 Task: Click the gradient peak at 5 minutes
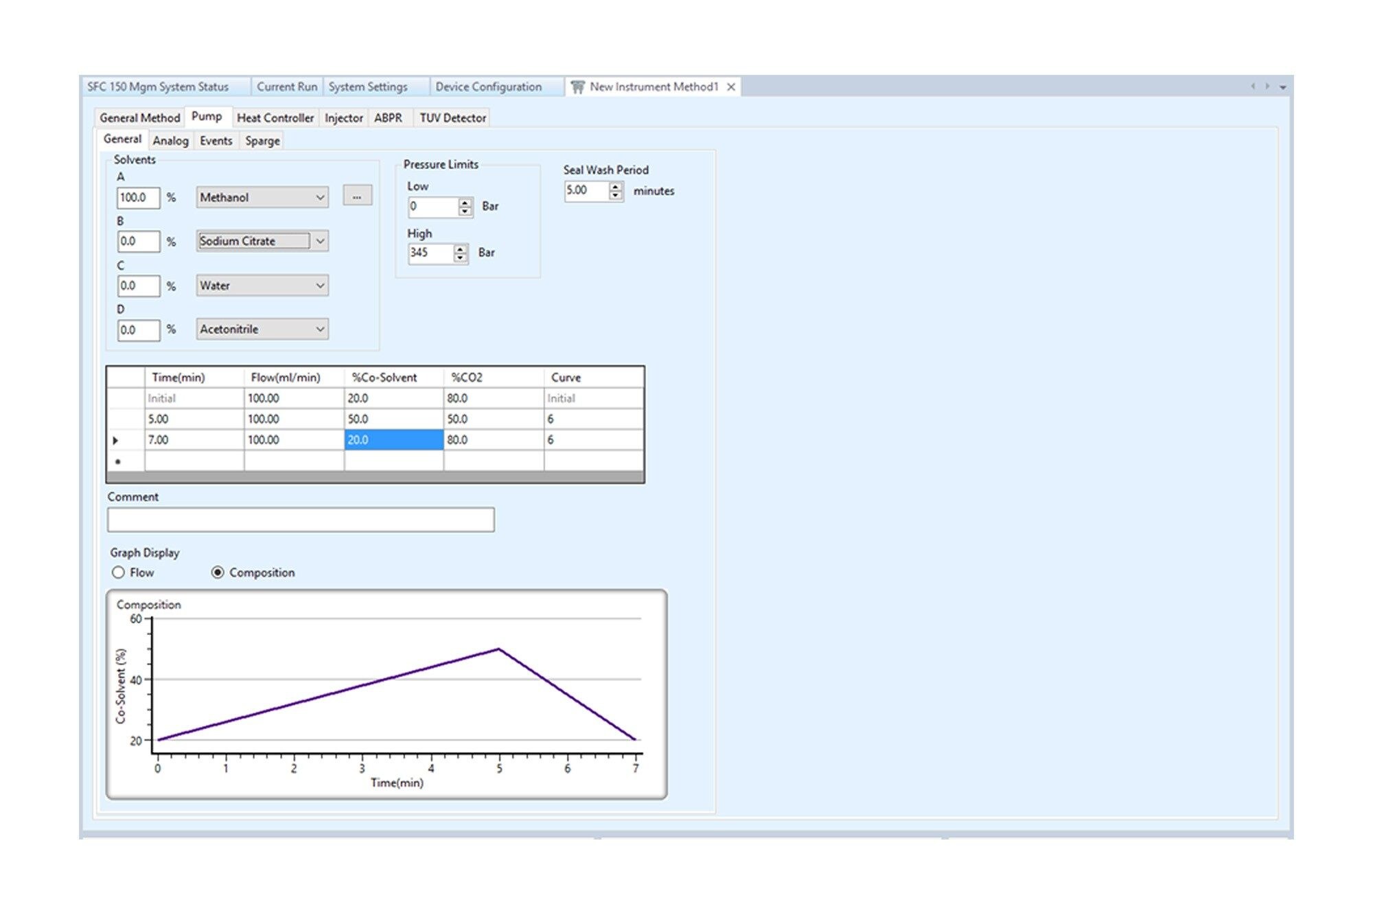click(x=499, y=649)
